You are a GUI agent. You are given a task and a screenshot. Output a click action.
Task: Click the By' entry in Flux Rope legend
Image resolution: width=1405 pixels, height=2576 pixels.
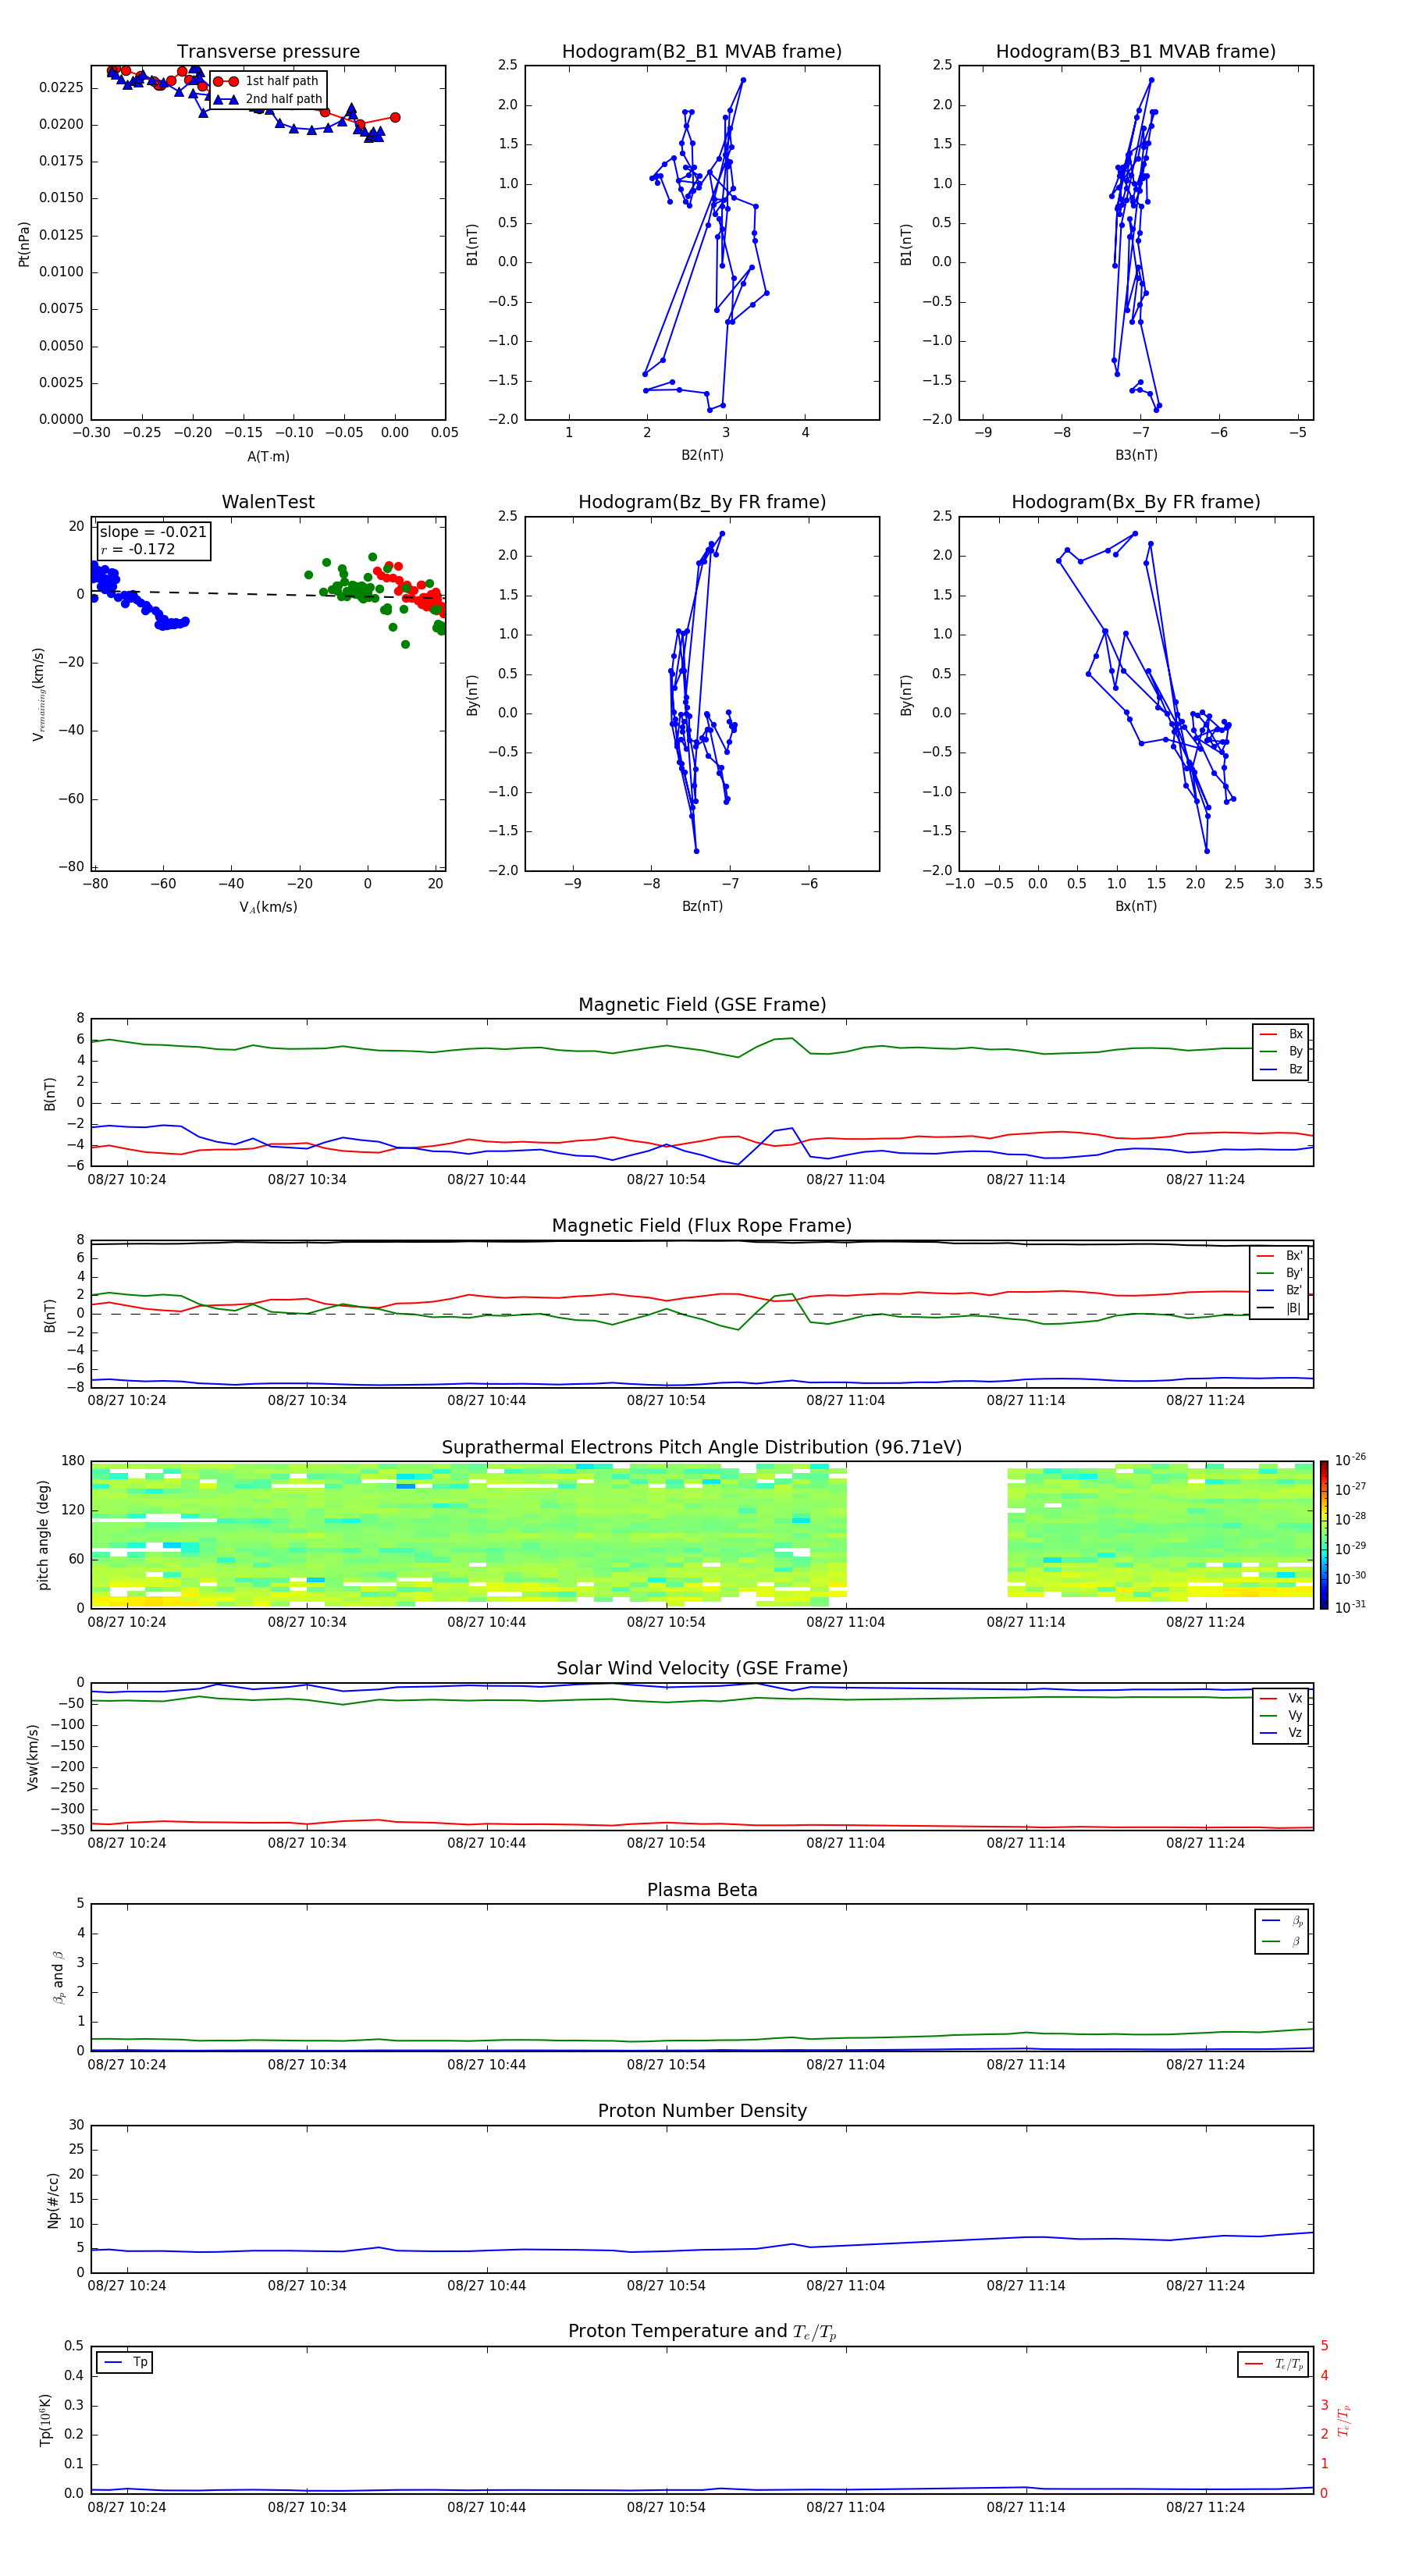point(1280,1273)
